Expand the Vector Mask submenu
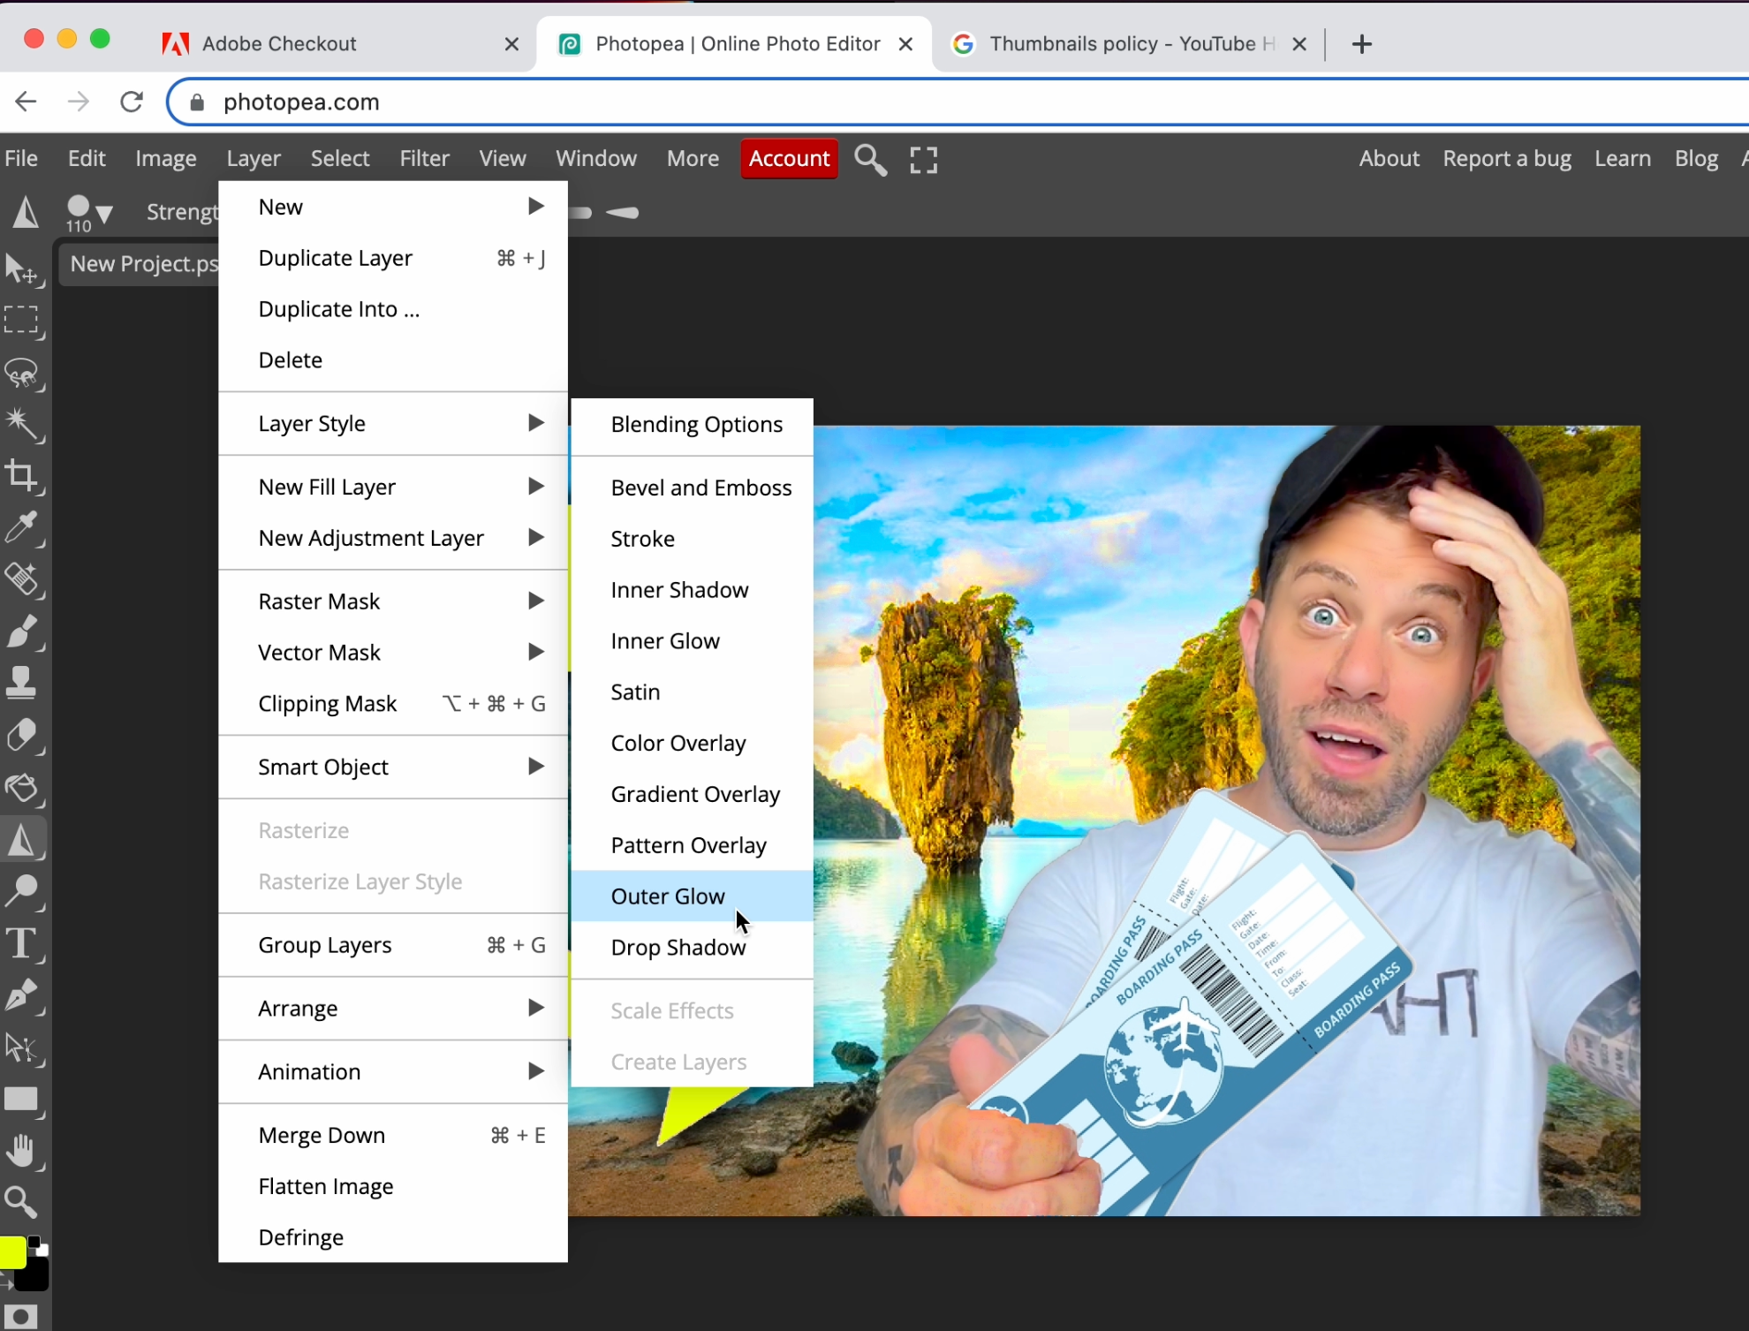 (x=393, y=653)
